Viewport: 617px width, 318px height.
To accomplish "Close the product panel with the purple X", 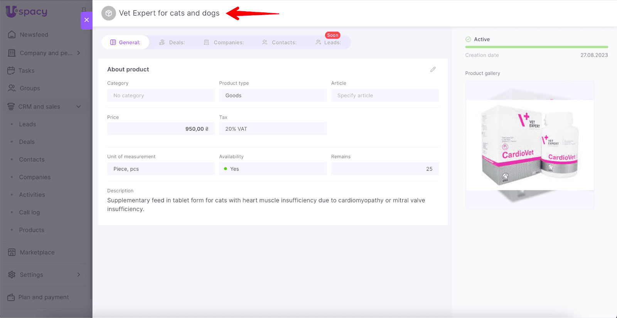I will click(86, 20).
